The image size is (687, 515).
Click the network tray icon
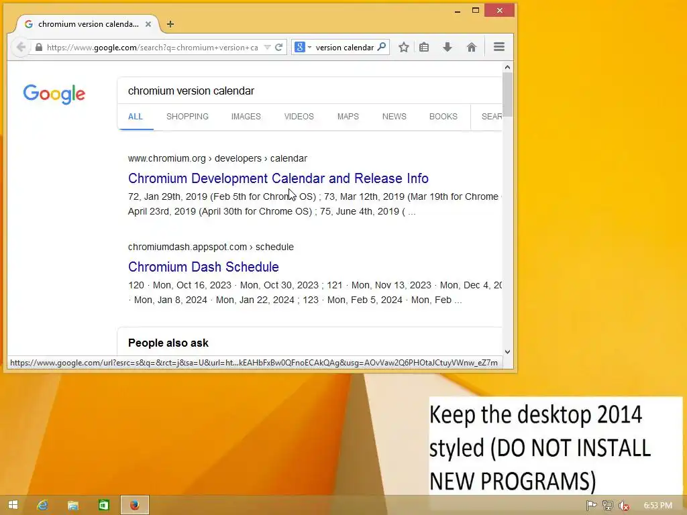coord(607,506)
